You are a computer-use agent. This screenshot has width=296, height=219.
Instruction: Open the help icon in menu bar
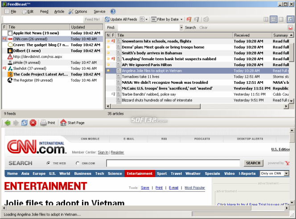click(113, 12)
